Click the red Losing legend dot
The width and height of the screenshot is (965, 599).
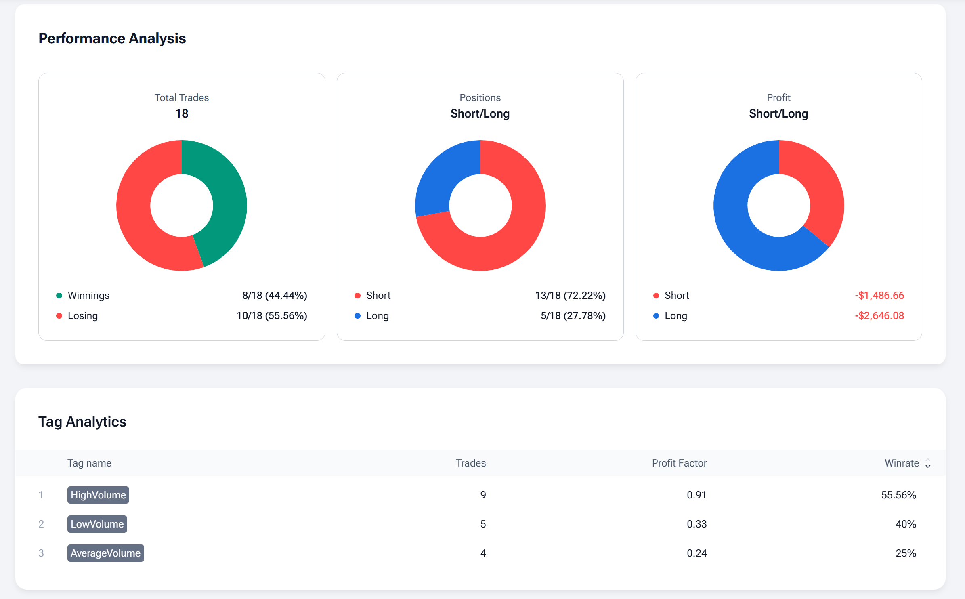coord(59,316)
